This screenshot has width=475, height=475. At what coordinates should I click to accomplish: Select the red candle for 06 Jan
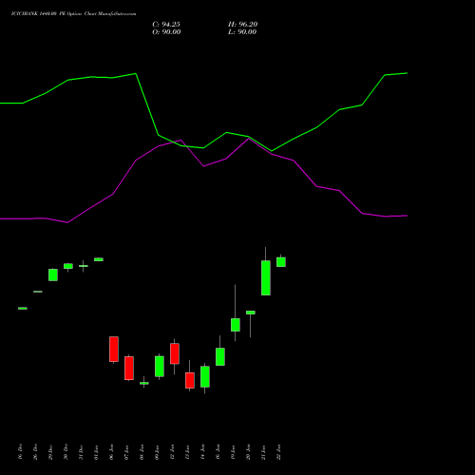click(x=114, y=349)
